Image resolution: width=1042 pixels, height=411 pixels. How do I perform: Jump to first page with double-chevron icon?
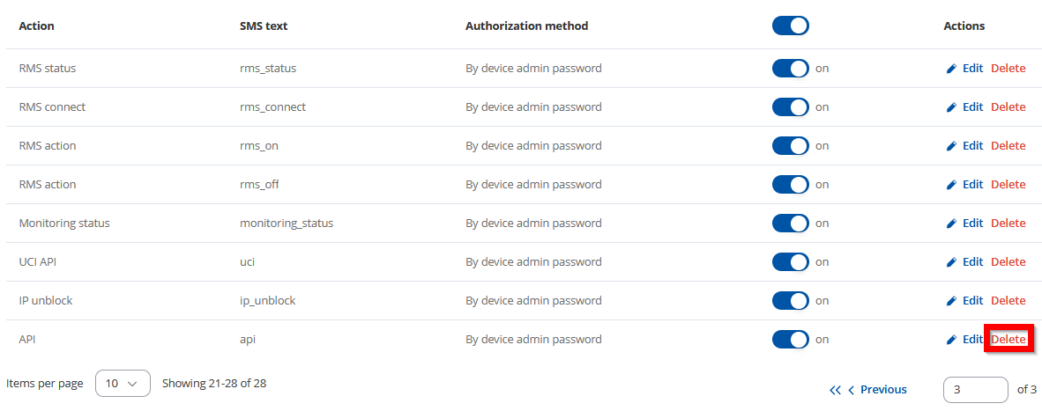(x=836, y=390)
